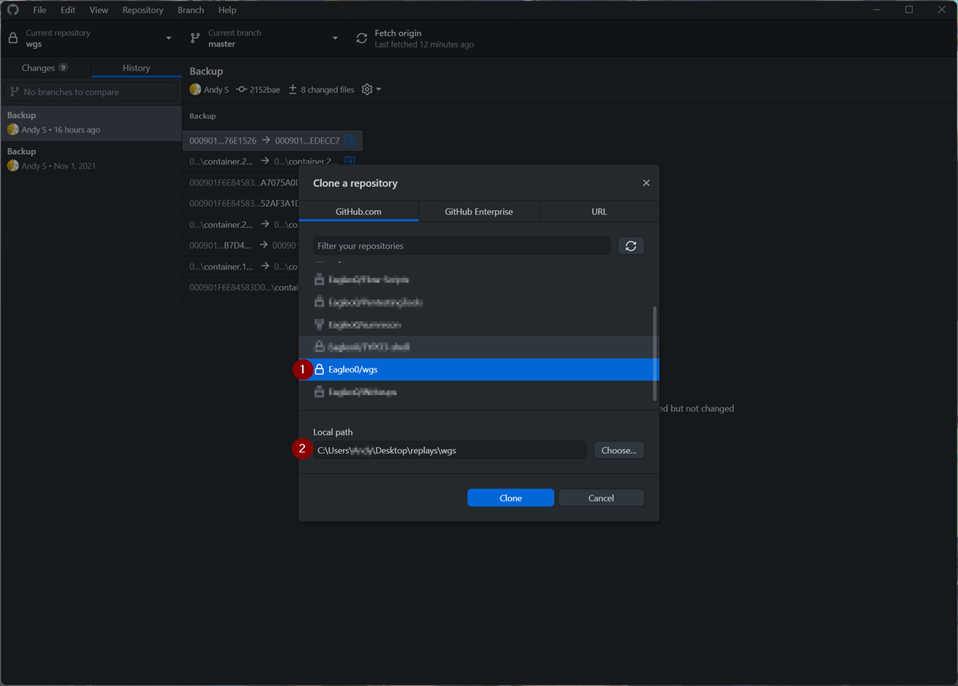Select the Backup commit from Nov 1, 2021
958x686 pixels.
[x=91, y=159]
